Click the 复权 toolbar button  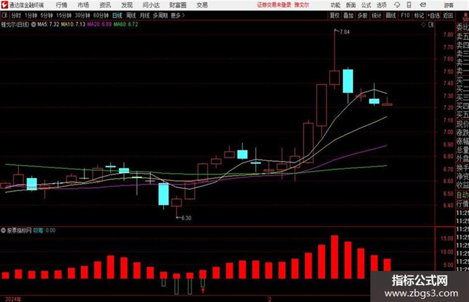click(x=335, y=15)
